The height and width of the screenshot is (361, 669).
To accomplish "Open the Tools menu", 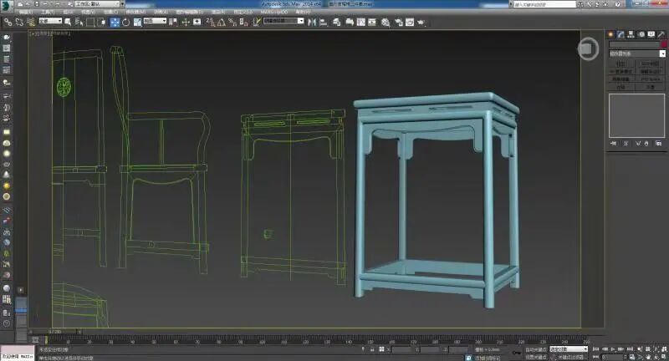I will [48, 13].
